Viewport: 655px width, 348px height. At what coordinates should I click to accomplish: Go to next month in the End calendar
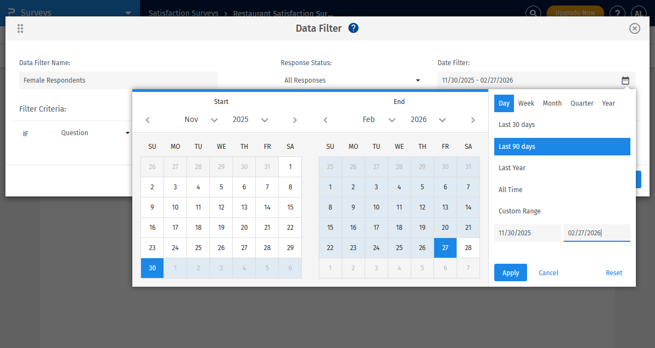click(473, 120)
